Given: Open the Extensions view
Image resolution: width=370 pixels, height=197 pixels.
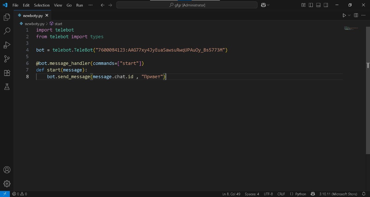Looking at the screenshot, I should pos(7,73).
